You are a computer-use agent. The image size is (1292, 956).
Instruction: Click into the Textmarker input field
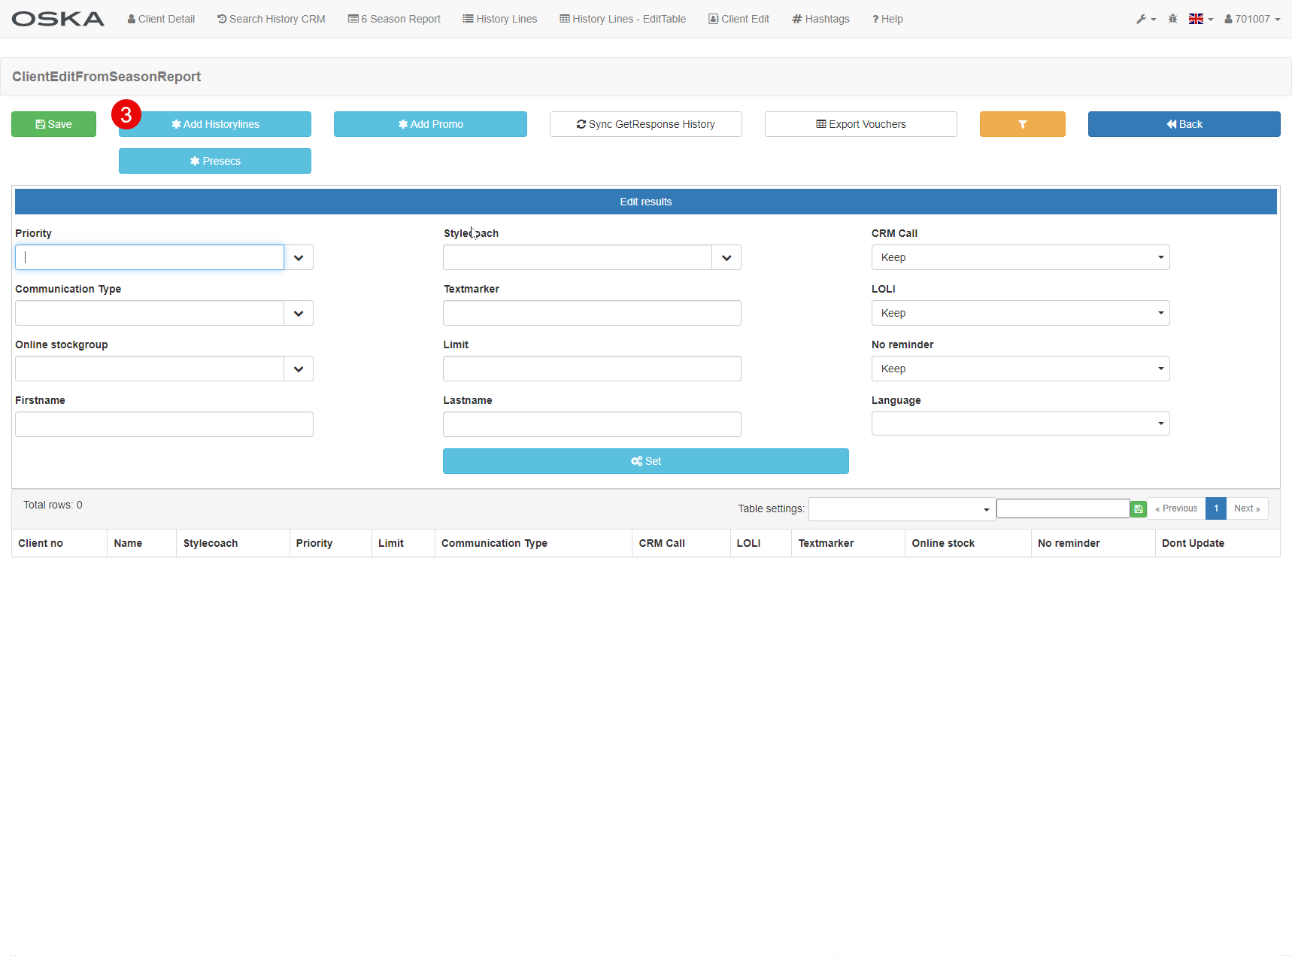click(x=592, y=313)
